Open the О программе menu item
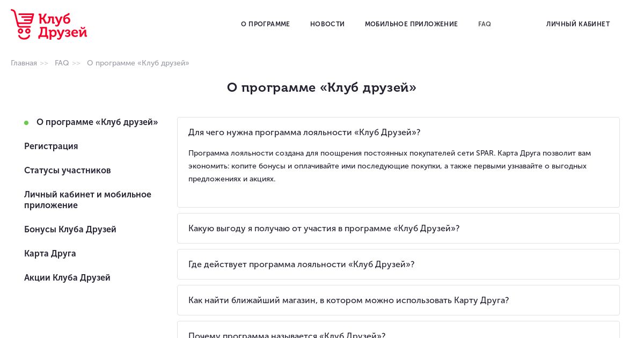 265,24
